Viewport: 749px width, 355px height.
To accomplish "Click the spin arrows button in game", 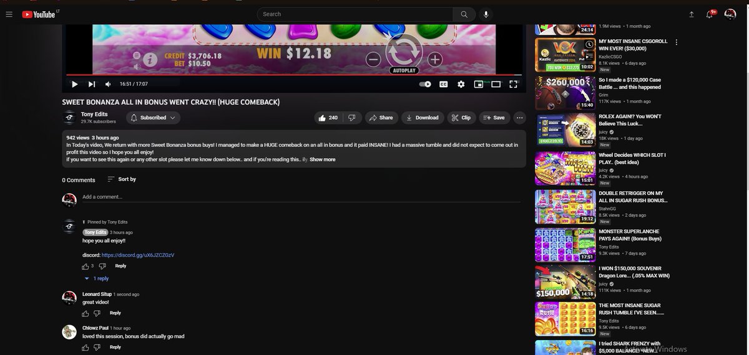I will [404, 49].
